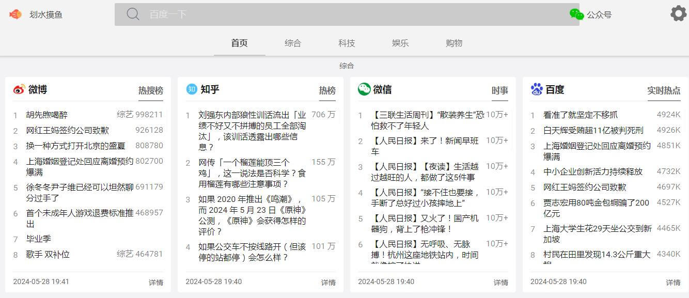Open the 购物 tab
This screenshot has height=298, width=689.
pos(454,43)
